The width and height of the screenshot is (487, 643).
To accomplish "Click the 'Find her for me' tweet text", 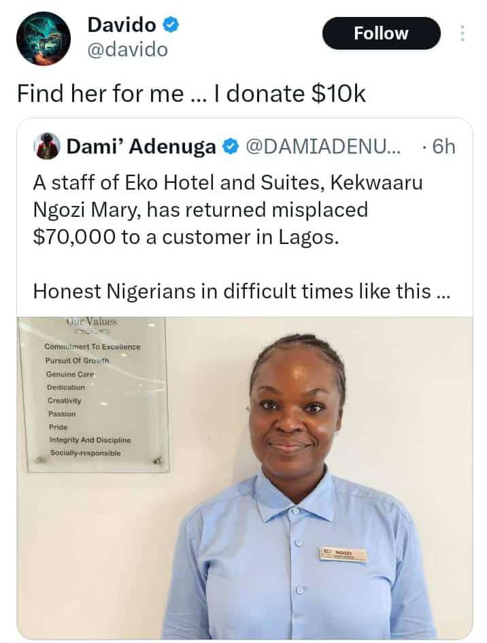I will [x=191, y=94].
